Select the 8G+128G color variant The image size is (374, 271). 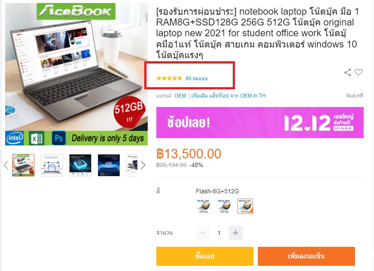pyautogui.click(x=204, y=206)
